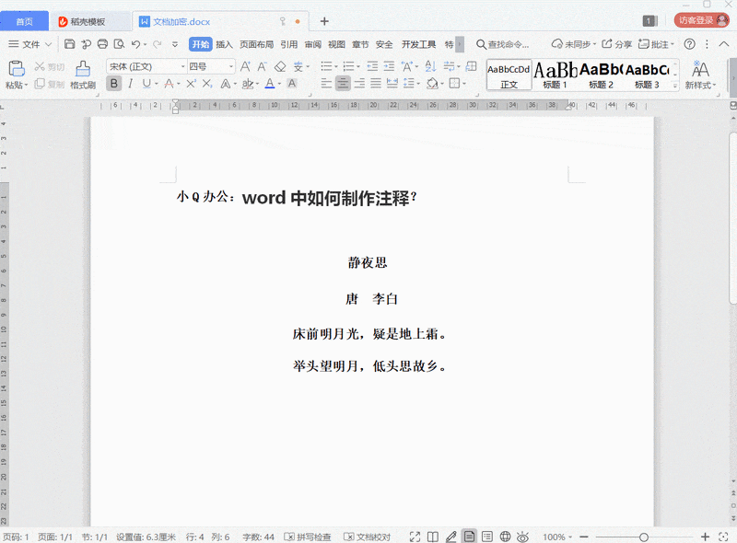The image size is (737, 543).
Task: Toggle center alignment button
Action: [x=343, y=84]
